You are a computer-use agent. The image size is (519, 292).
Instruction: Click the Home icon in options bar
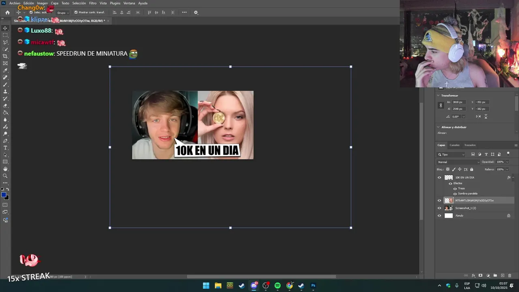coord(7,13)
